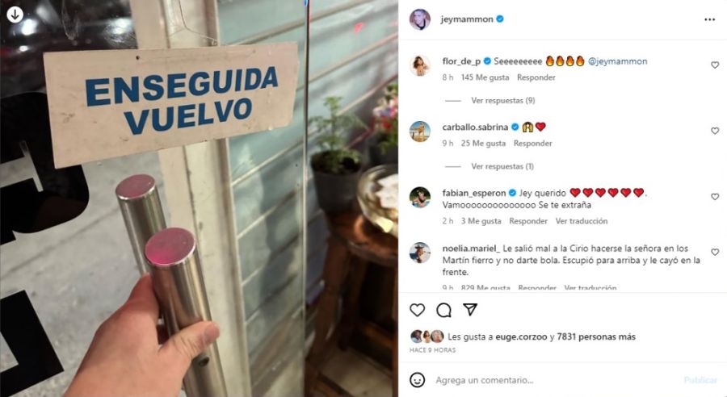Expand Ver respuestas (9)
Screen dimensions: 727x397
click(503, 101)
